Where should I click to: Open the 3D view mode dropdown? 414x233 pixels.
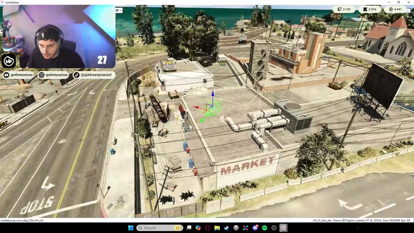pos(118,10)
